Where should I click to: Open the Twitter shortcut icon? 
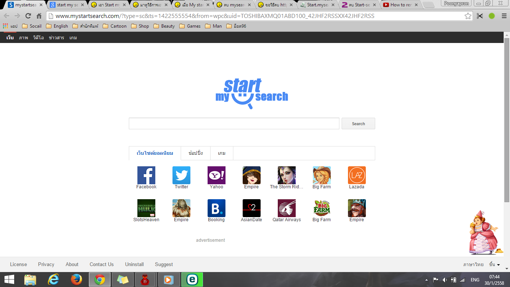click(181, 175)
